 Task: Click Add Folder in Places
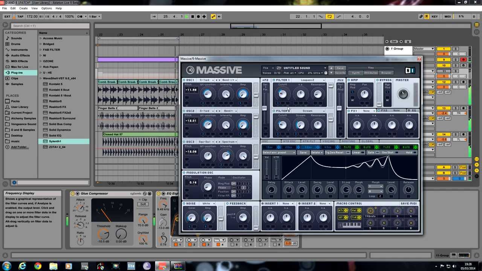point(20,147)
